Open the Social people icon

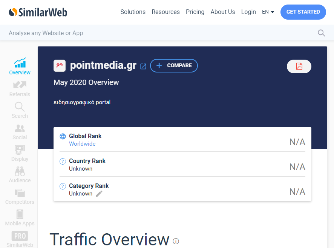point(20,128)
